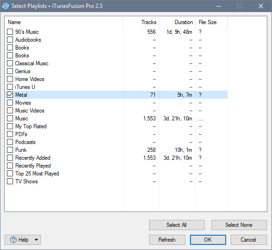Image resolution: width=272 pixels, height=250 pixels.
Task: Click the iTunes U playlist name
Action: click(25, 87)
